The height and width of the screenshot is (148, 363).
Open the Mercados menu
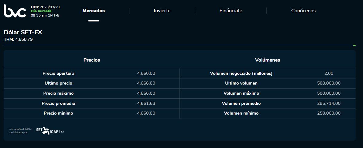(x=93, y=11)
